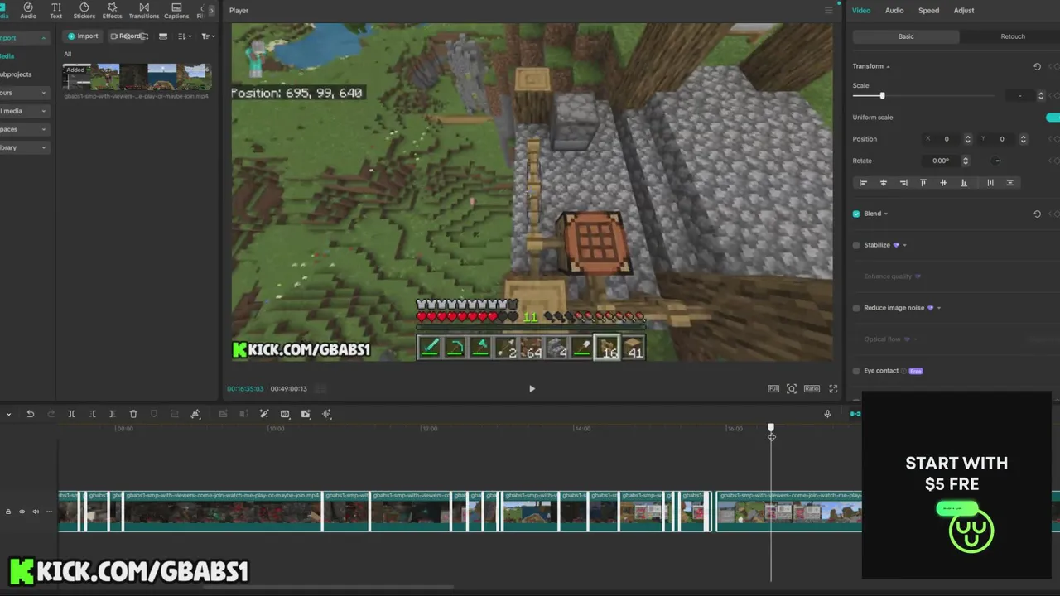Delete the selected timeline clip
The width and height of the screenshot is (1060, 596).
click(x=132, y=414)
